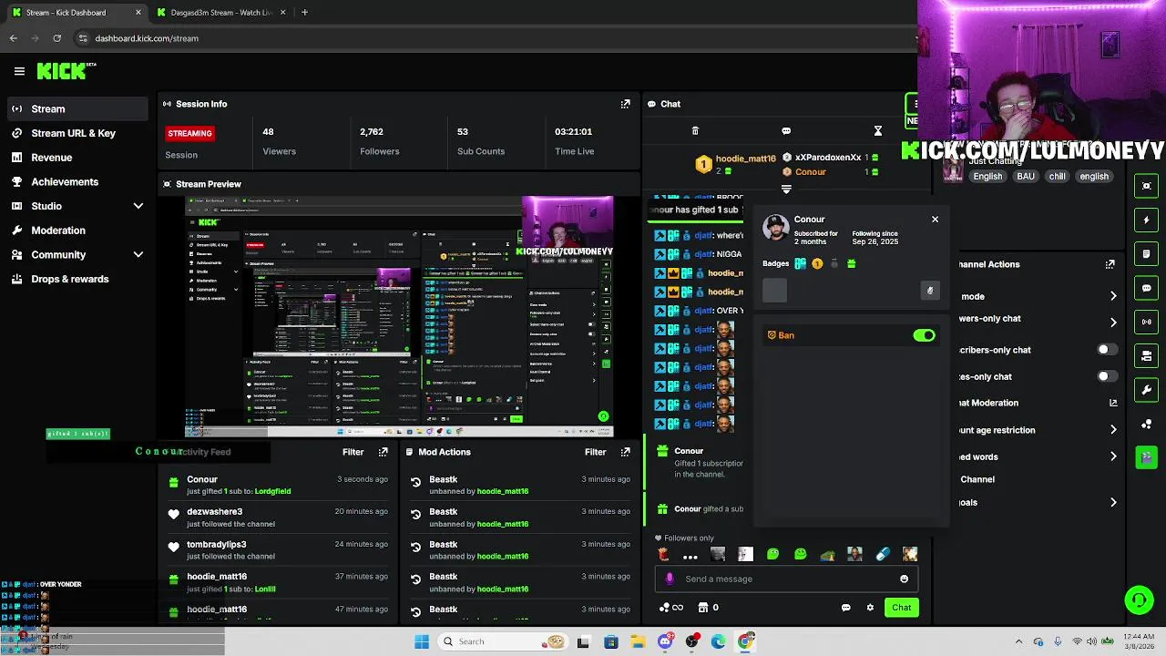Collapse the gift leaderboard arrow
Screen dimensions: 1166x656
(x=786, y=190)
